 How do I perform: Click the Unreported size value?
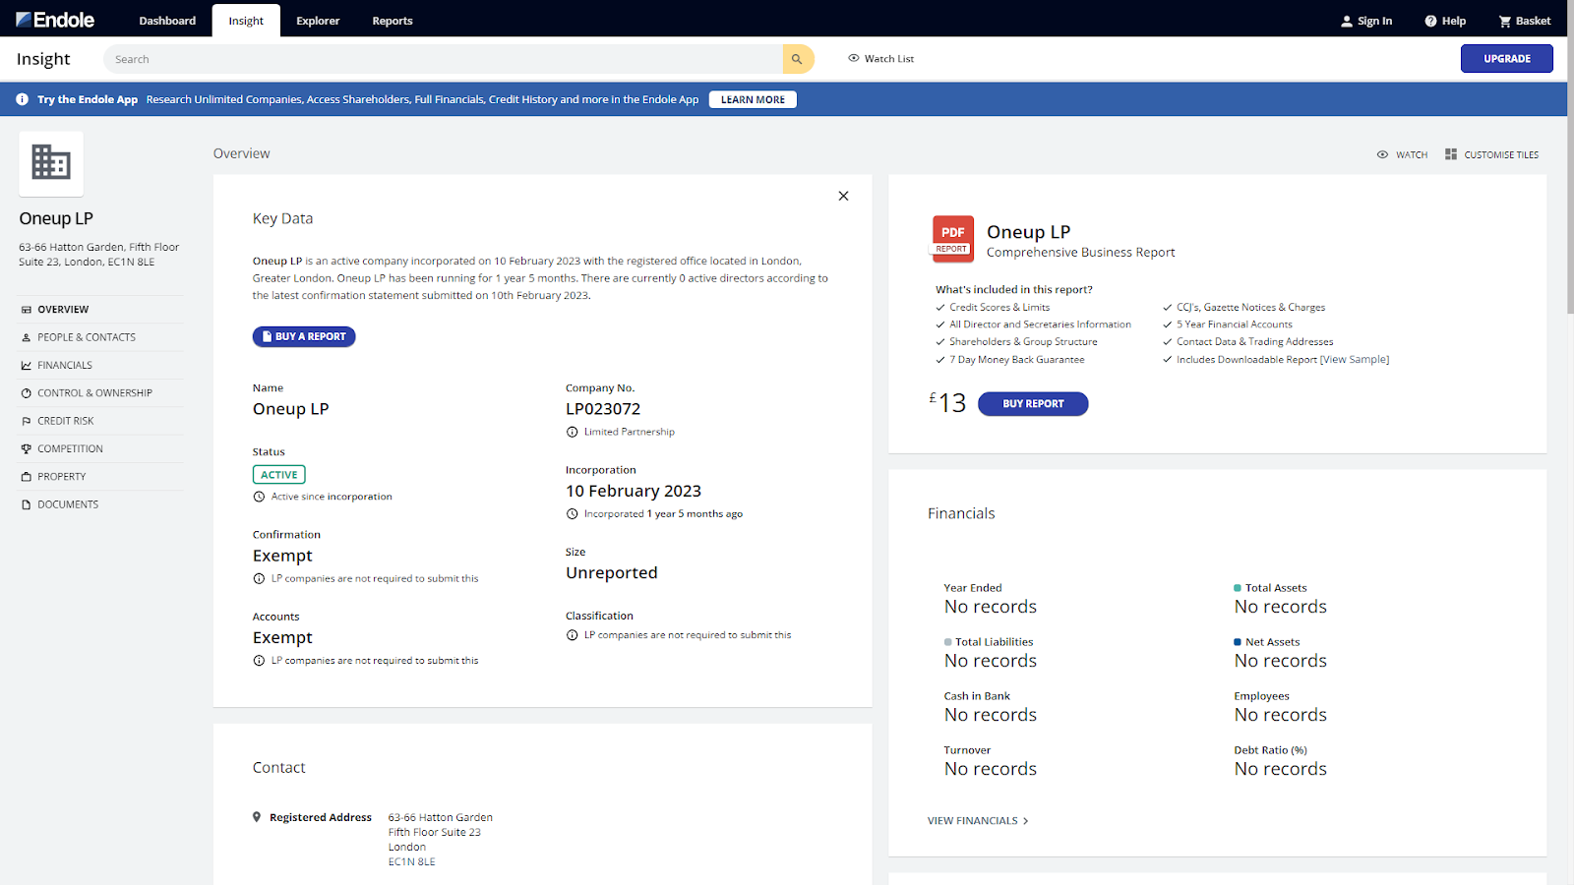pyautogui.click(x=612, y=573)
